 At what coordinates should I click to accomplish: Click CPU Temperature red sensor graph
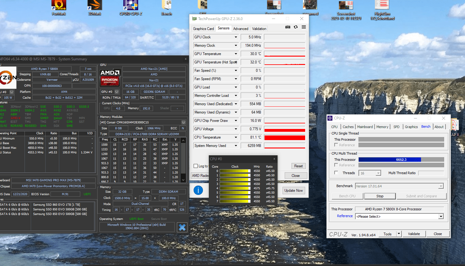[x=285, y=137]
